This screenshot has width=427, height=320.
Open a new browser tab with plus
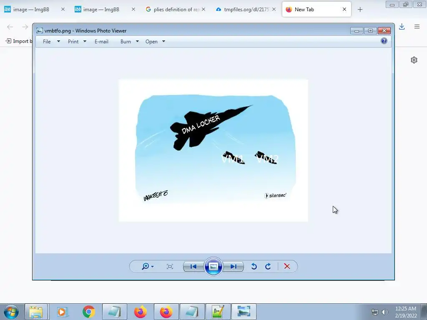[x=360, y=10]
